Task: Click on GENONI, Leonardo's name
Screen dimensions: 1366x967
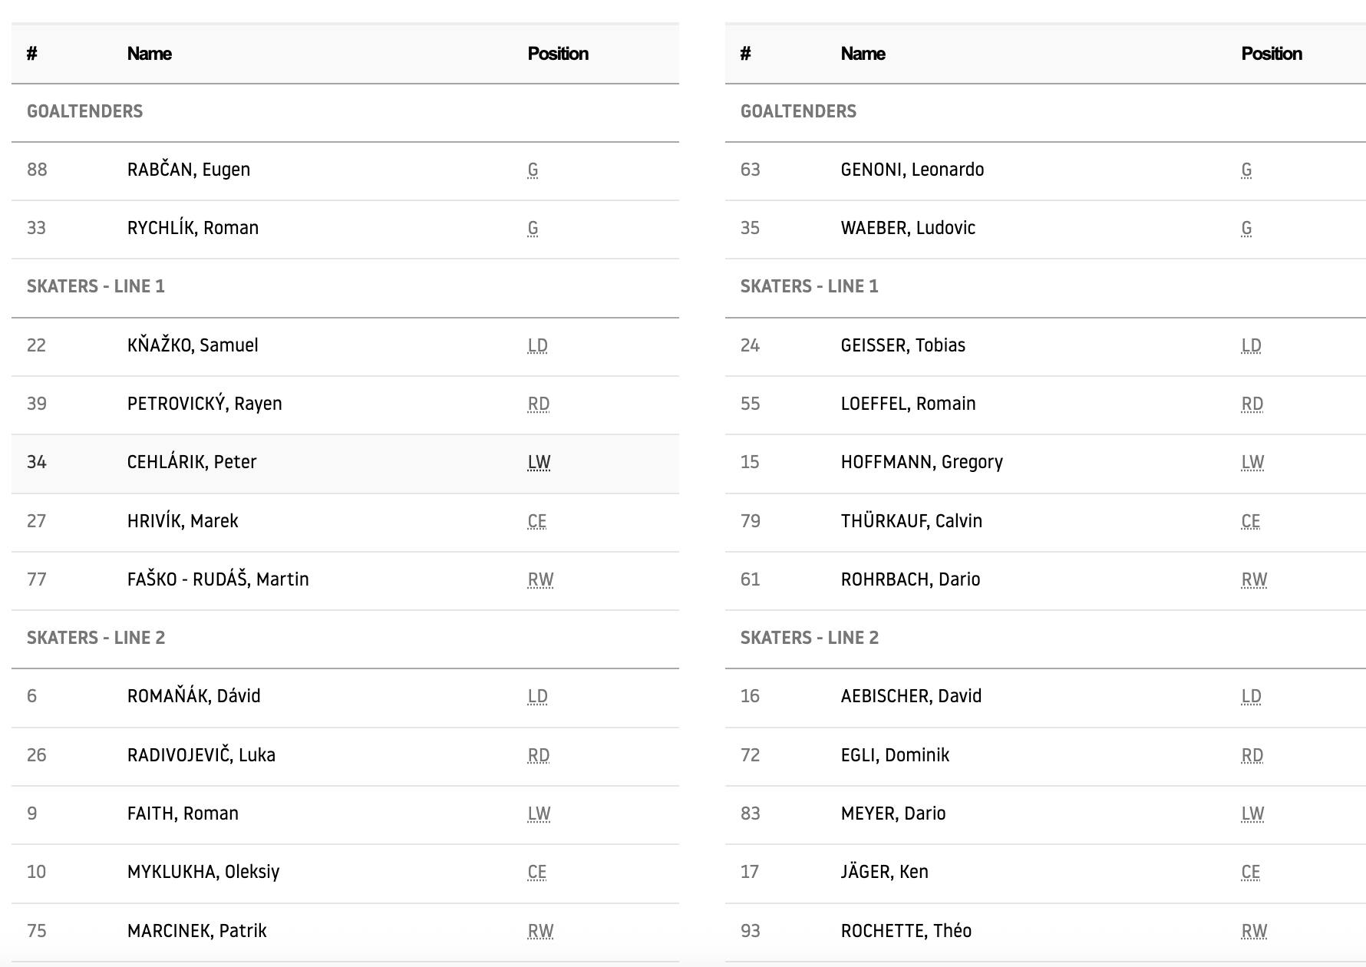Action: [912, 170]
